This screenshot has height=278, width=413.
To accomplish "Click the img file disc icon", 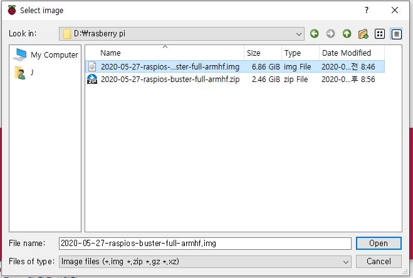I will (92, 66).
